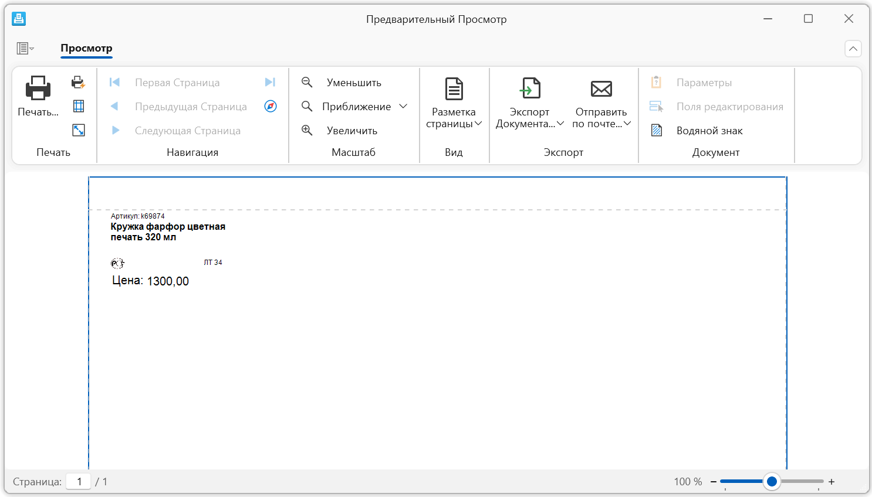
Task: Click the editing fields icon
Action: [x=657, y=106]
